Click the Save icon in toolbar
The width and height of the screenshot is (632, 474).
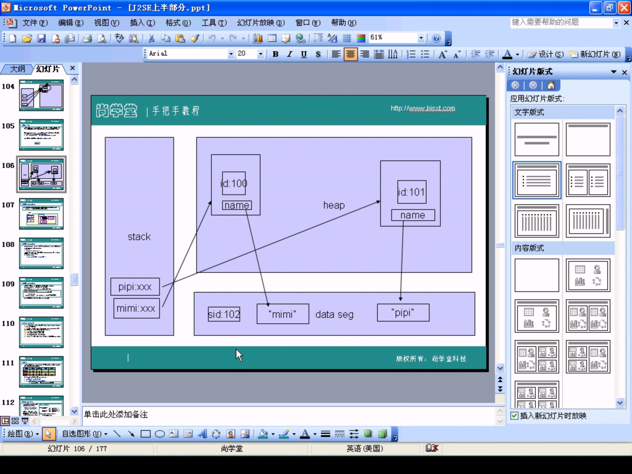[41, 38]
